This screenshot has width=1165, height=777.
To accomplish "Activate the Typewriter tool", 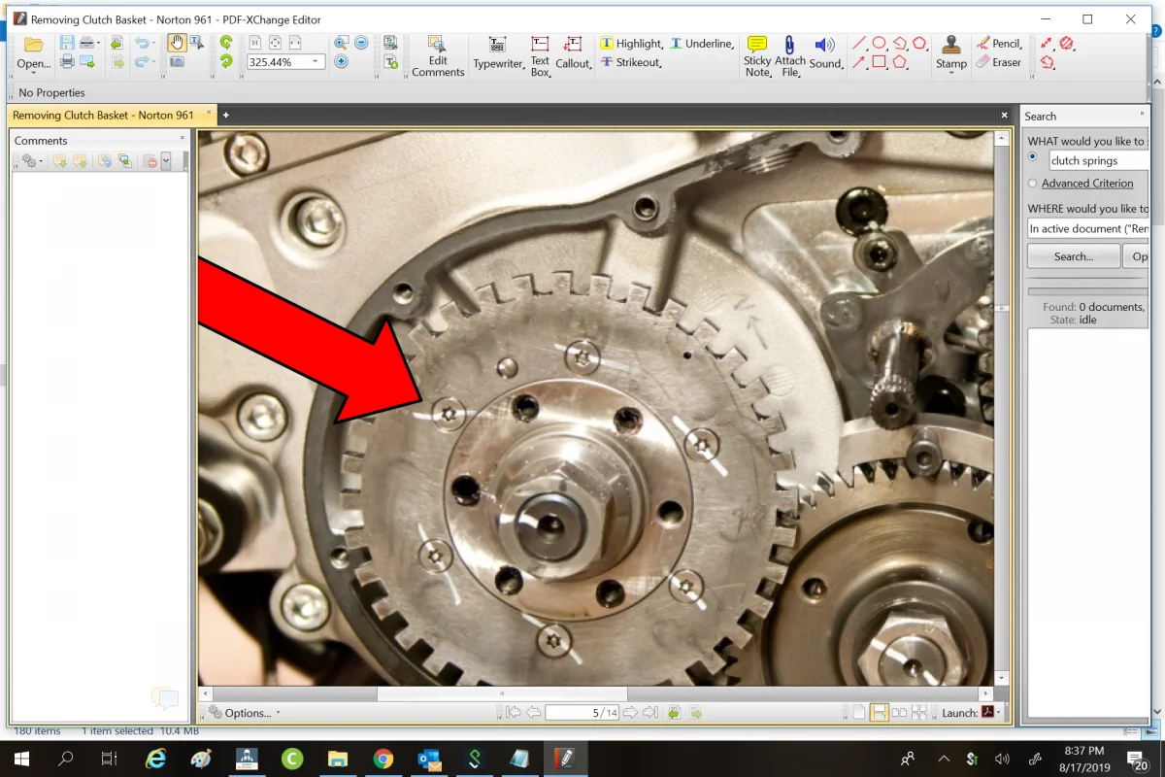I will [x=497, y=54].
